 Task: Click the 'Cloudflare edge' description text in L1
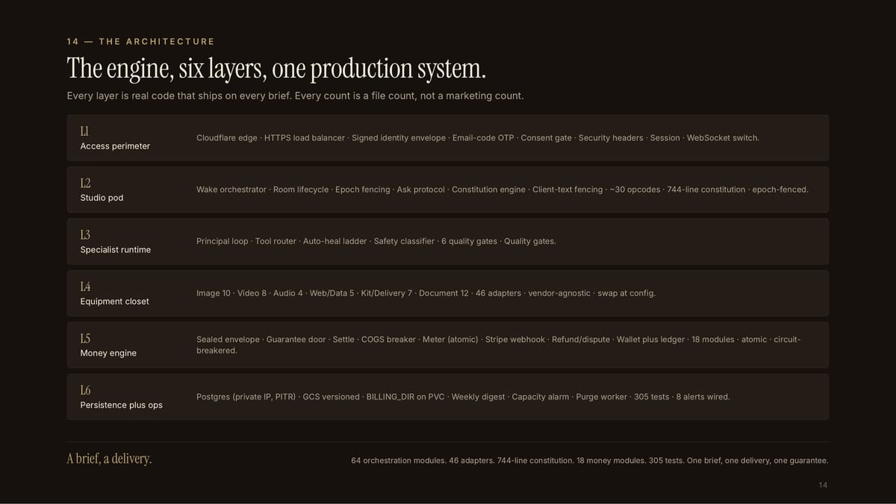[227, 138]
